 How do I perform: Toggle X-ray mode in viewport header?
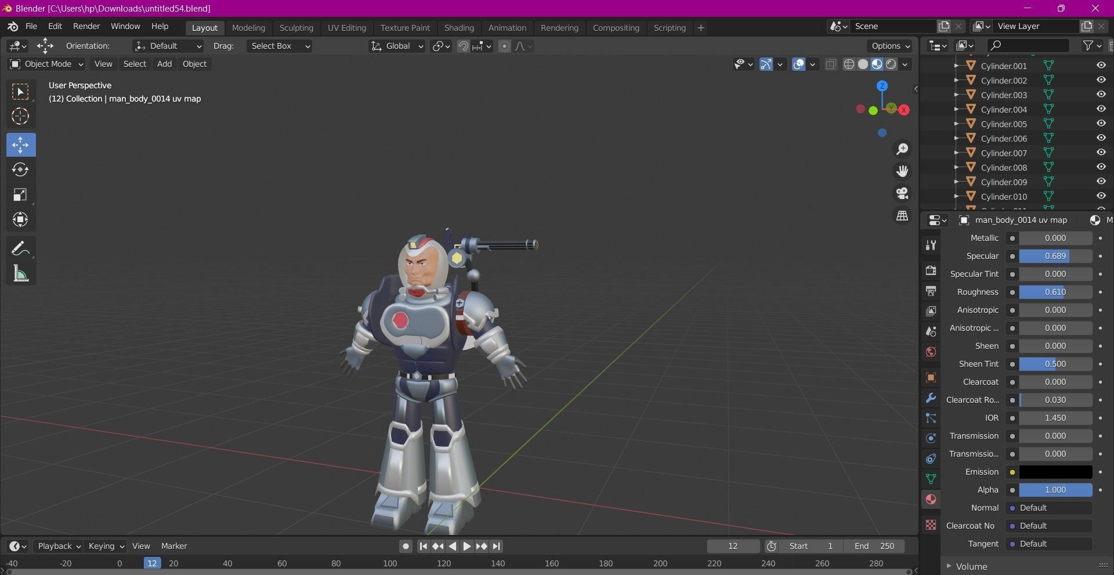click(831, 64)
